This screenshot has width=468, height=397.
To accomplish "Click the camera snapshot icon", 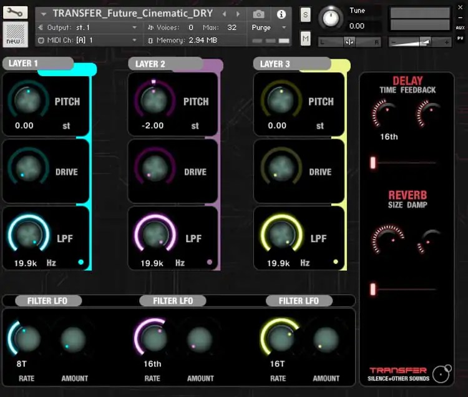I will 258,14.
